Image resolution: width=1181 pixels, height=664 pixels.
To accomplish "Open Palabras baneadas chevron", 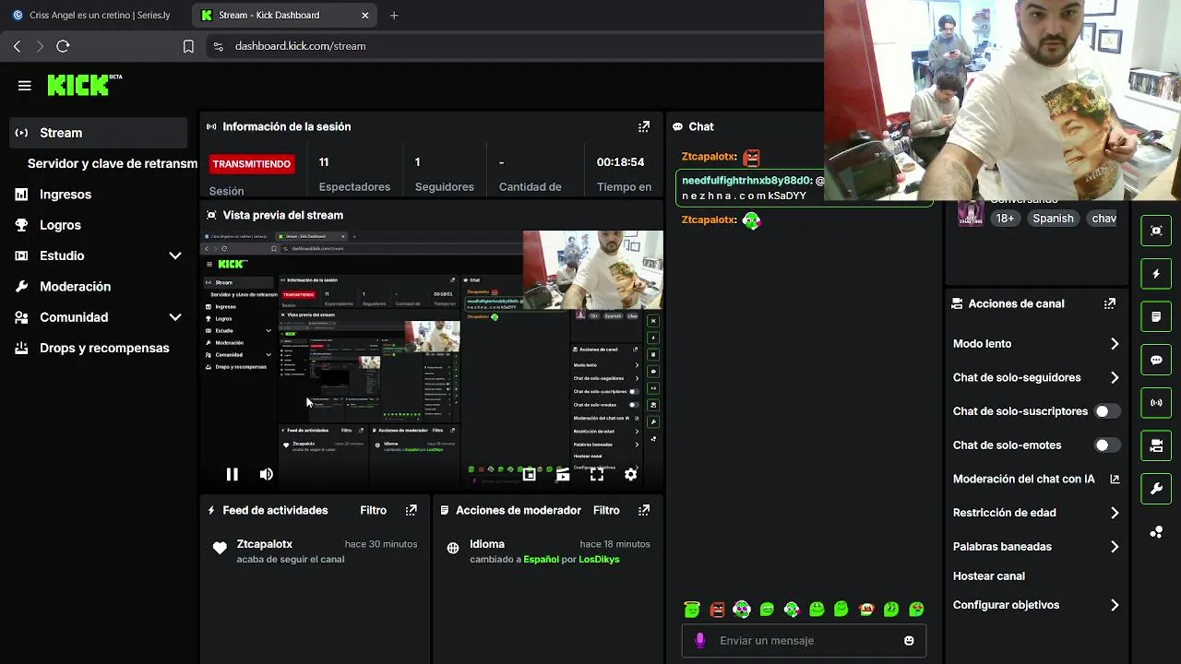I will (1115, 547).
